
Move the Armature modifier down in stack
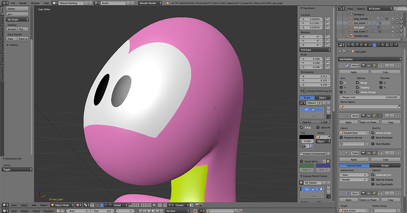tap(392, 116)
